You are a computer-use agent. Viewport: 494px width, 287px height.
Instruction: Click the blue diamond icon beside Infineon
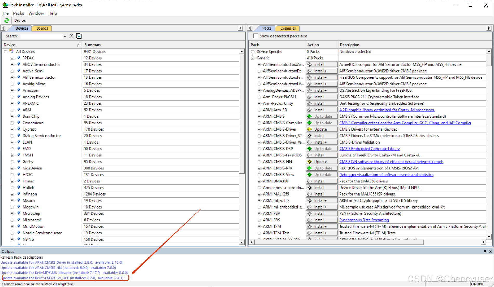[x=19, y=194]
